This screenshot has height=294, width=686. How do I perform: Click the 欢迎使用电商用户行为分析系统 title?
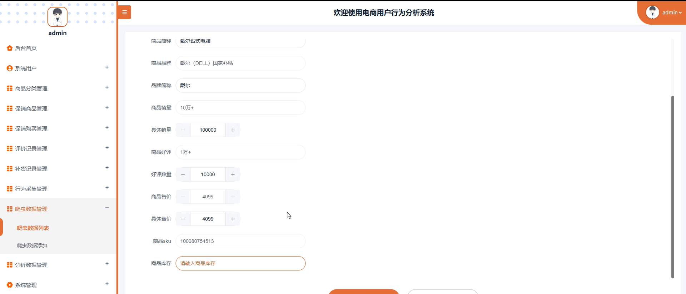tap(384, 12)
